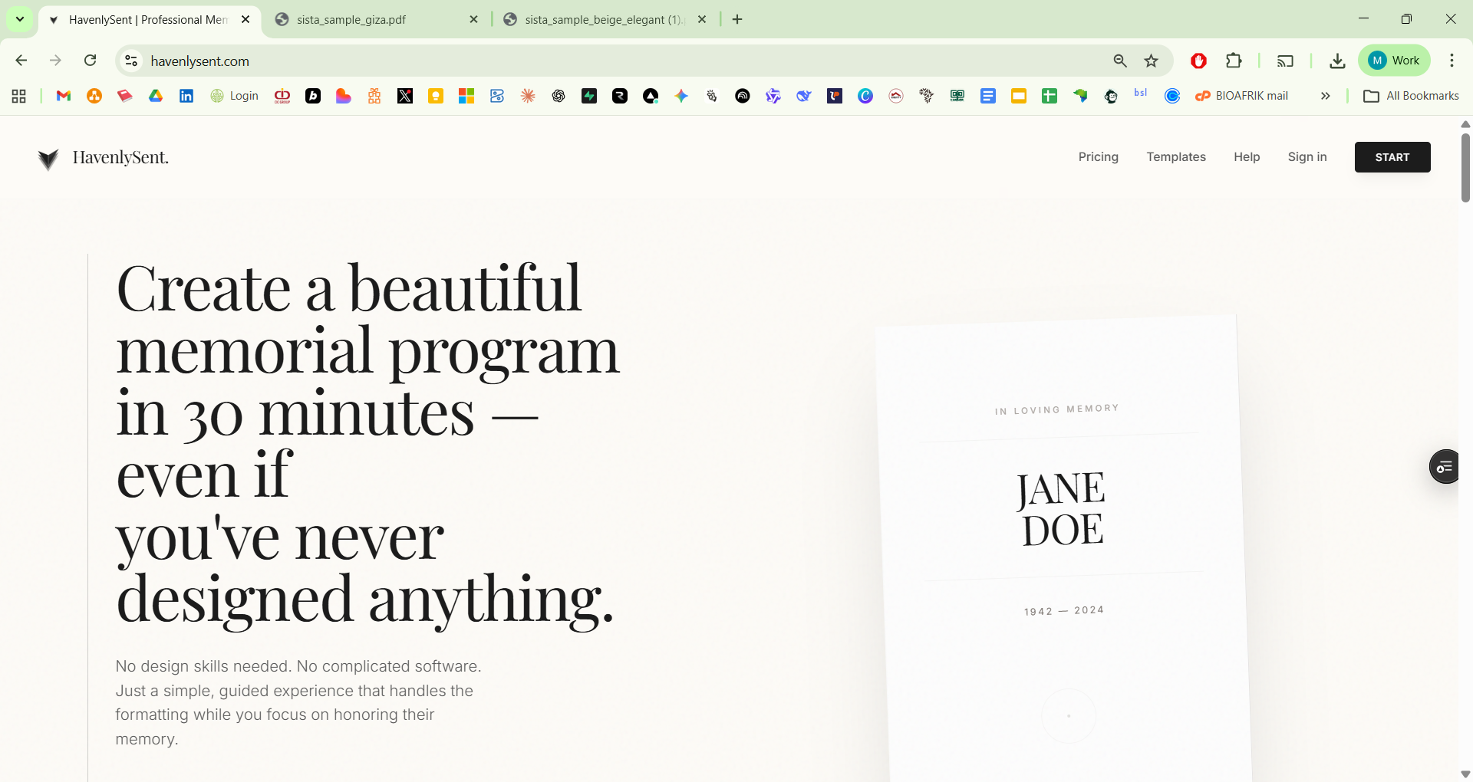Click the Jane Doe memorial card preview
Image resolution: width=1473 pixels, height=782 pixels.
pyautogui.click(x=1063, y=548)
